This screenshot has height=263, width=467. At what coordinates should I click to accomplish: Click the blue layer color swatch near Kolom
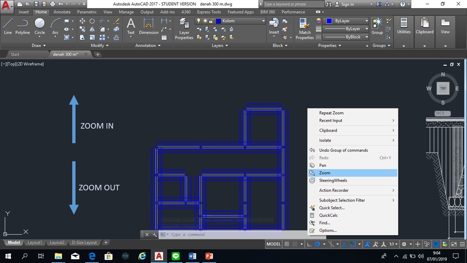click(x=218, y=21)
